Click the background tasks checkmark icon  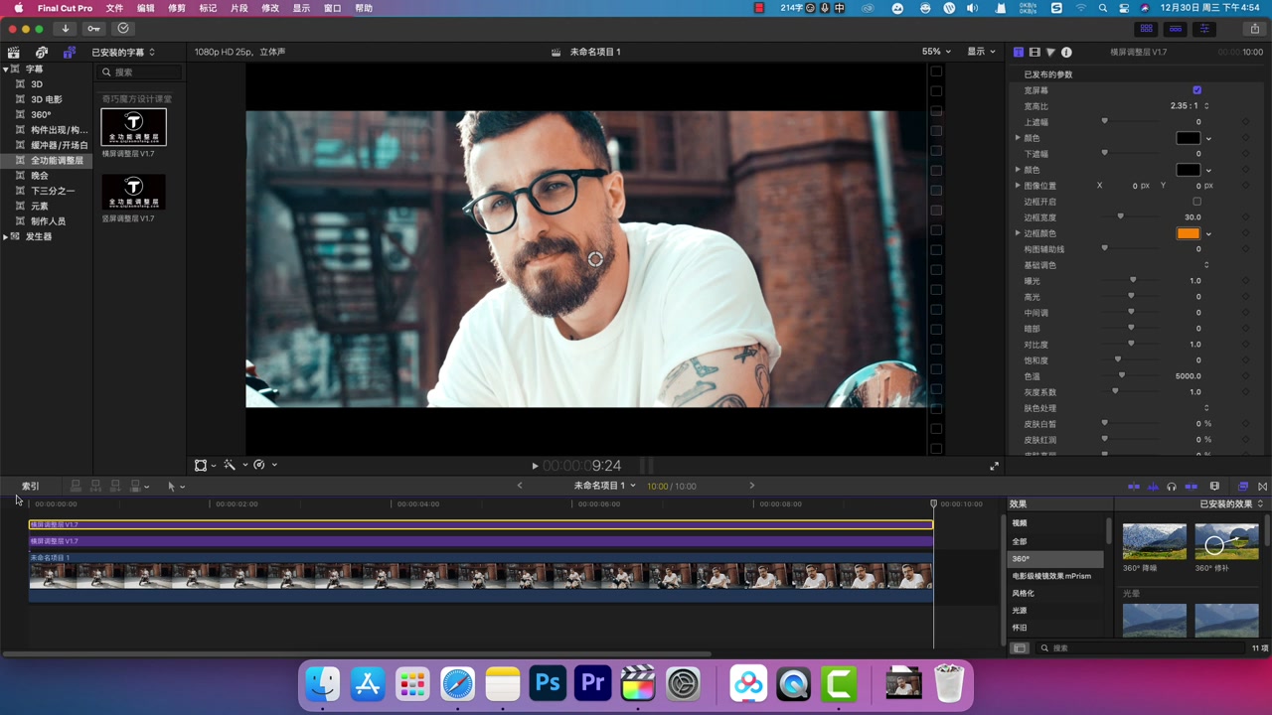pos(123,29)
